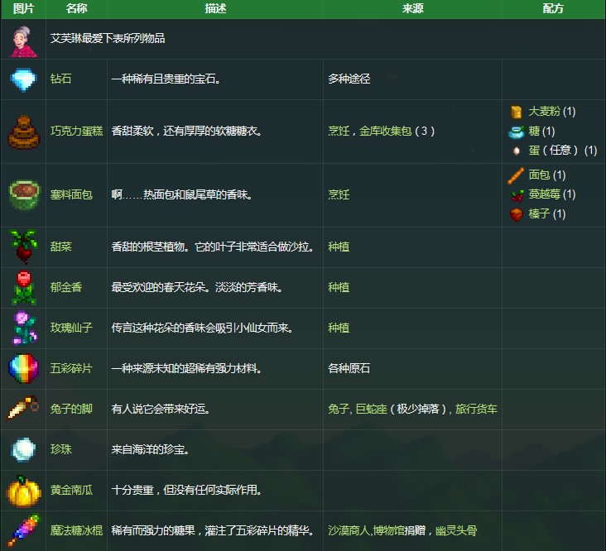Click the rabbit's foot icon
Screen dimensions: 606x551
click(x=23, y=409)
